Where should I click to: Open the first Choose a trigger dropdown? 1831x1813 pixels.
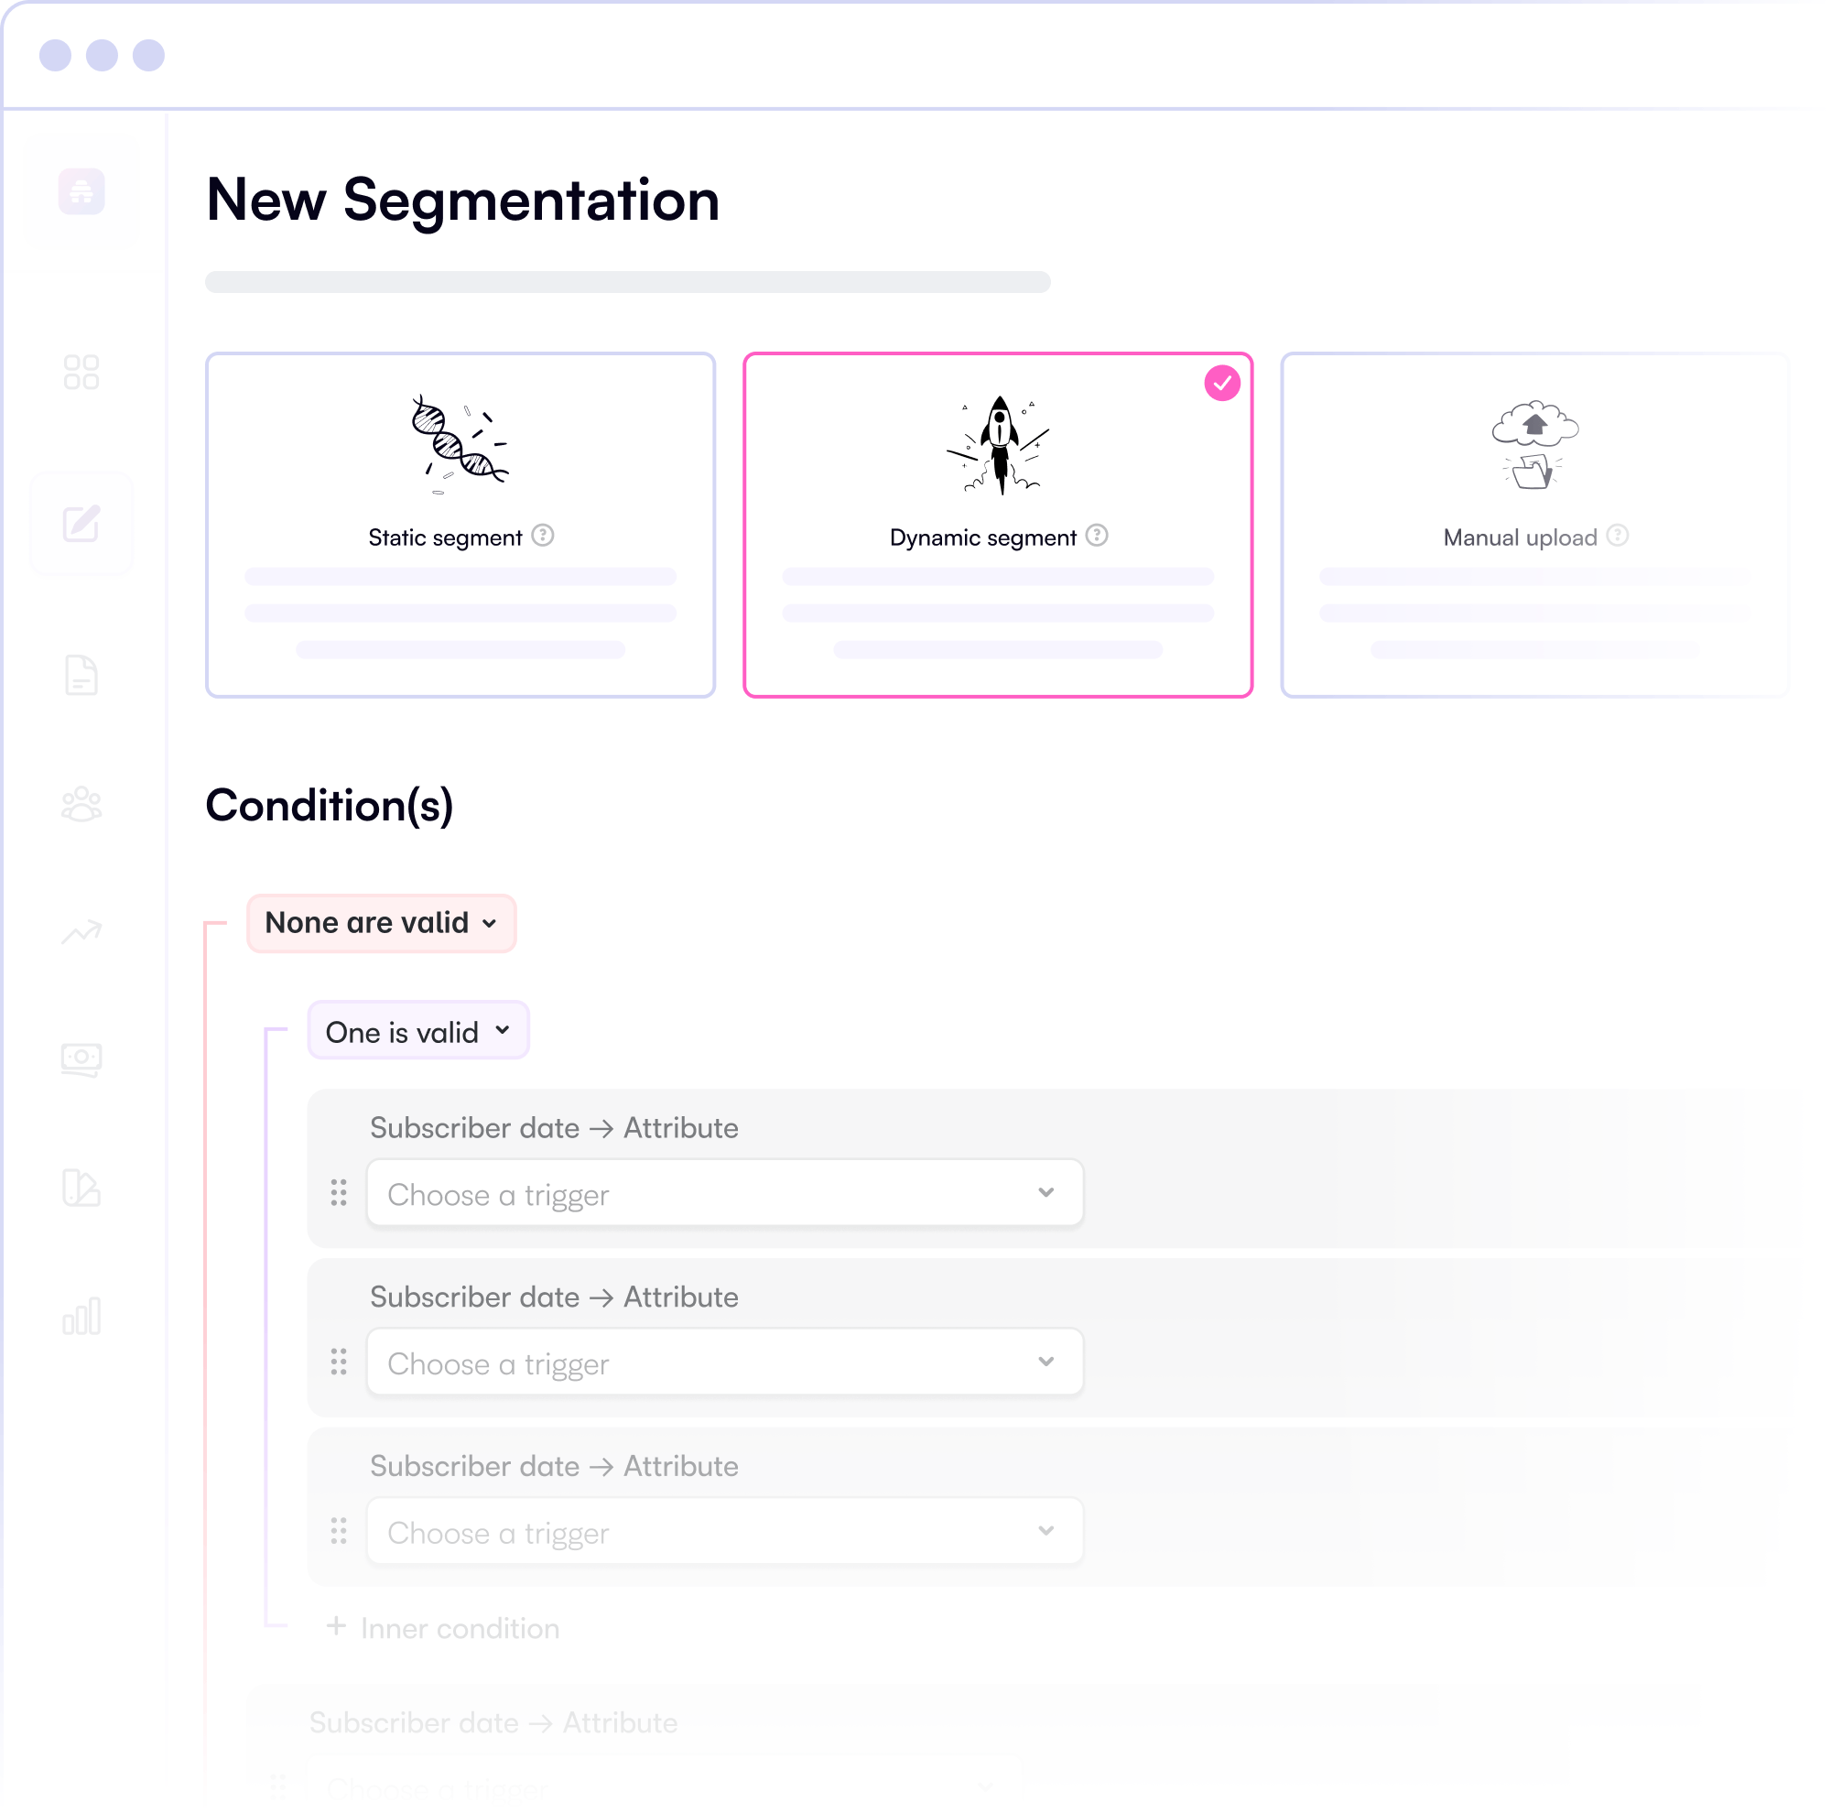(x=725, y=1193)
